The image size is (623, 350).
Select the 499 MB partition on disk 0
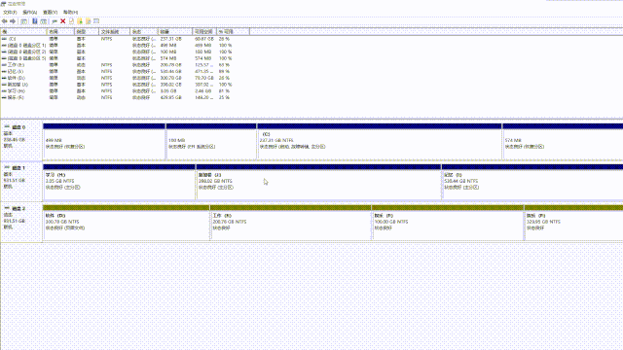click(x=104, y=143)
